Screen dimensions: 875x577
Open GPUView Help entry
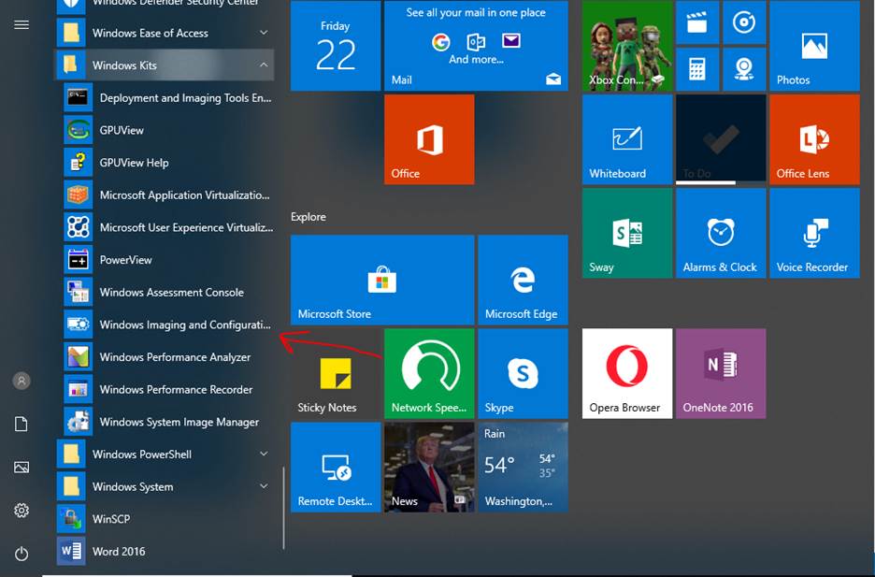tap(168, 163)
